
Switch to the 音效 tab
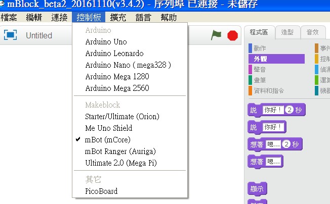[x=313, y=32]
